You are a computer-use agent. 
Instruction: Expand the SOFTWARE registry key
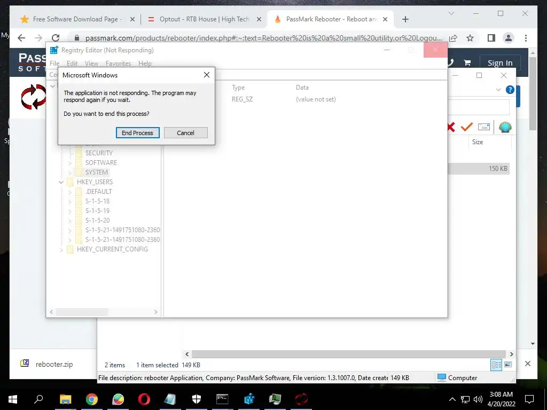point(70,163)
